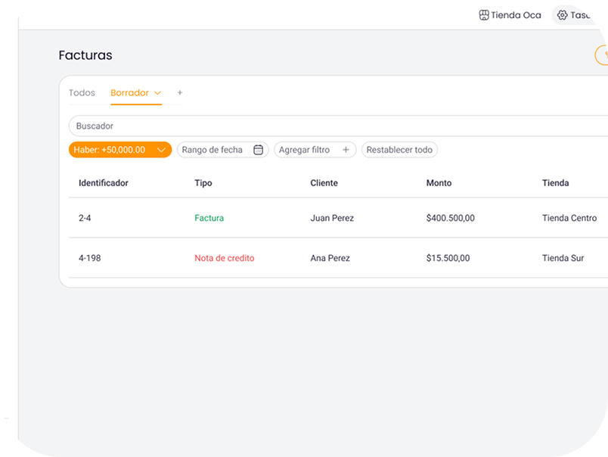Switch to the Todos tab
The image size is (608, 457).
pyautogui.click(x=82, y=93)
